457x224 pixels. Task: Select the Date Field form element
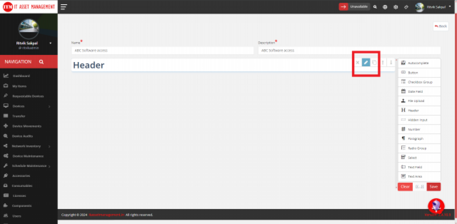click(x=419, y=91)
